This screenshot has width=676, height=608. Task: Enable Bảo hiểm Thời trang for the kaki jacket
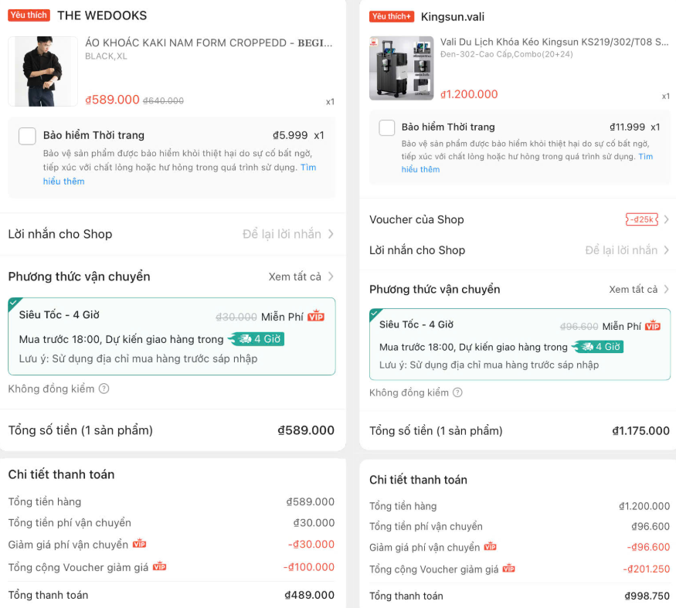coord(27,136)
